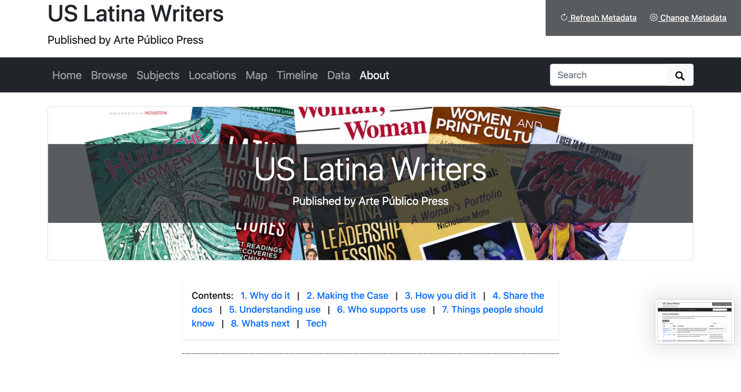741x392 pixels.
Task: Jump to '3. How you did it'
Action: [440, 296]
